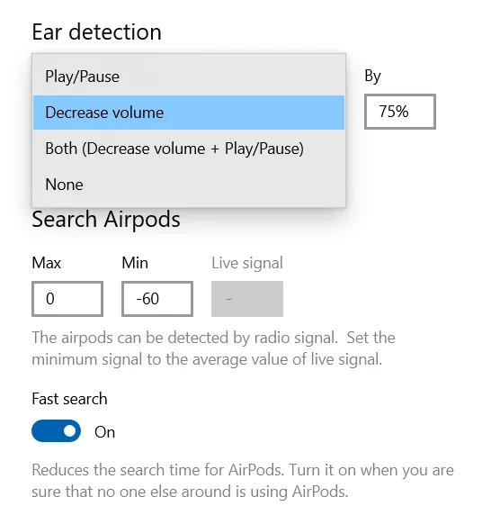
Task: Click the Live signal display box
Action: (x=247, y=299)
